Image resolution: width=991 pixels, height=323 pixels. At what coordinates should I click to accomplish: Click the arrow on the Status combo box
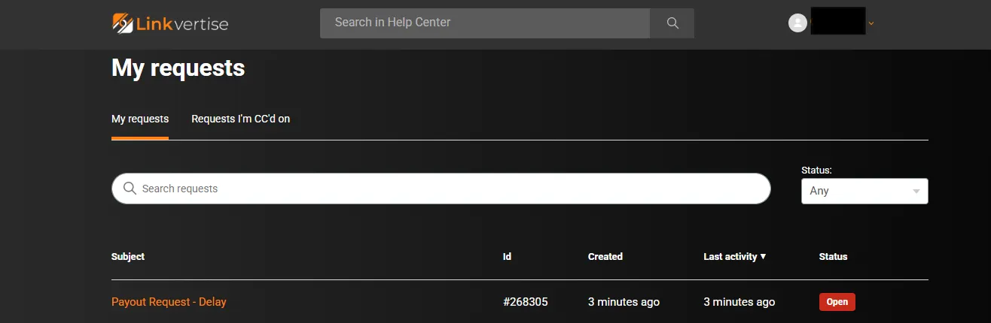pyautogui.click(x=916, y=192)
